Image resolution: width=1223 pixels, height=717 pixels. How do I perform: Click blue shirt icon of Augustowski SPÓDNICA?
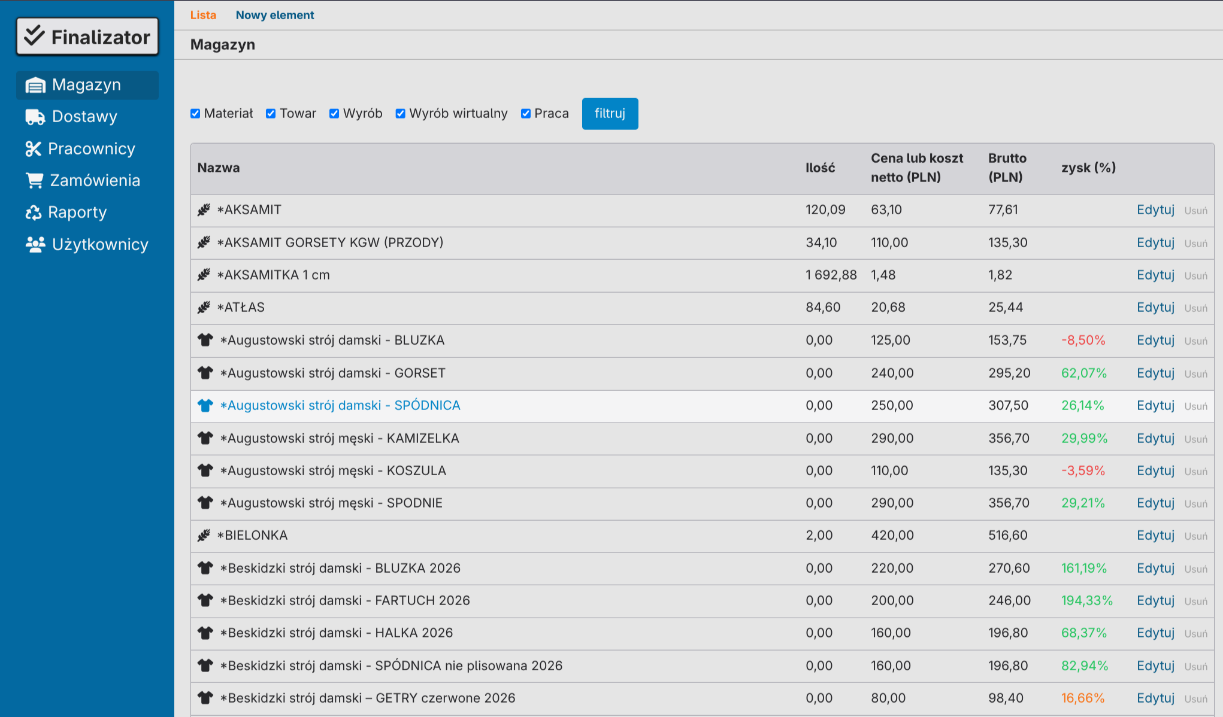click(205, 406)
